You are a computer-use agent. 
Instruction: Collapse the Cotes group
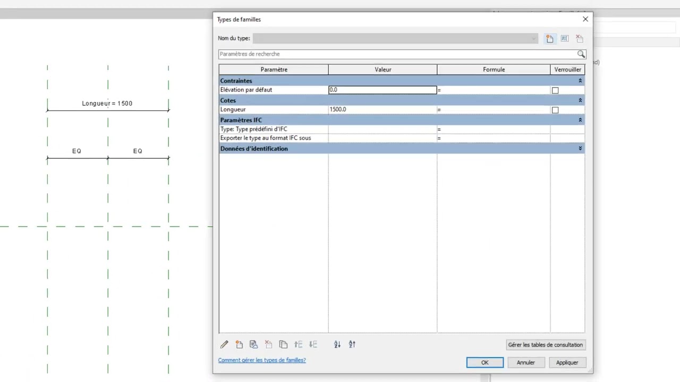click(x=580, y=100)
